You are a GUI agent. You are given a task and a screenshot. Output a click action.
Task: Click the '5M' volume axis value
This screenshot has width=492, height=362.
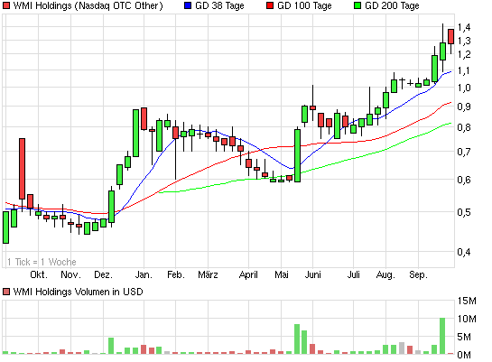(464, 337)
